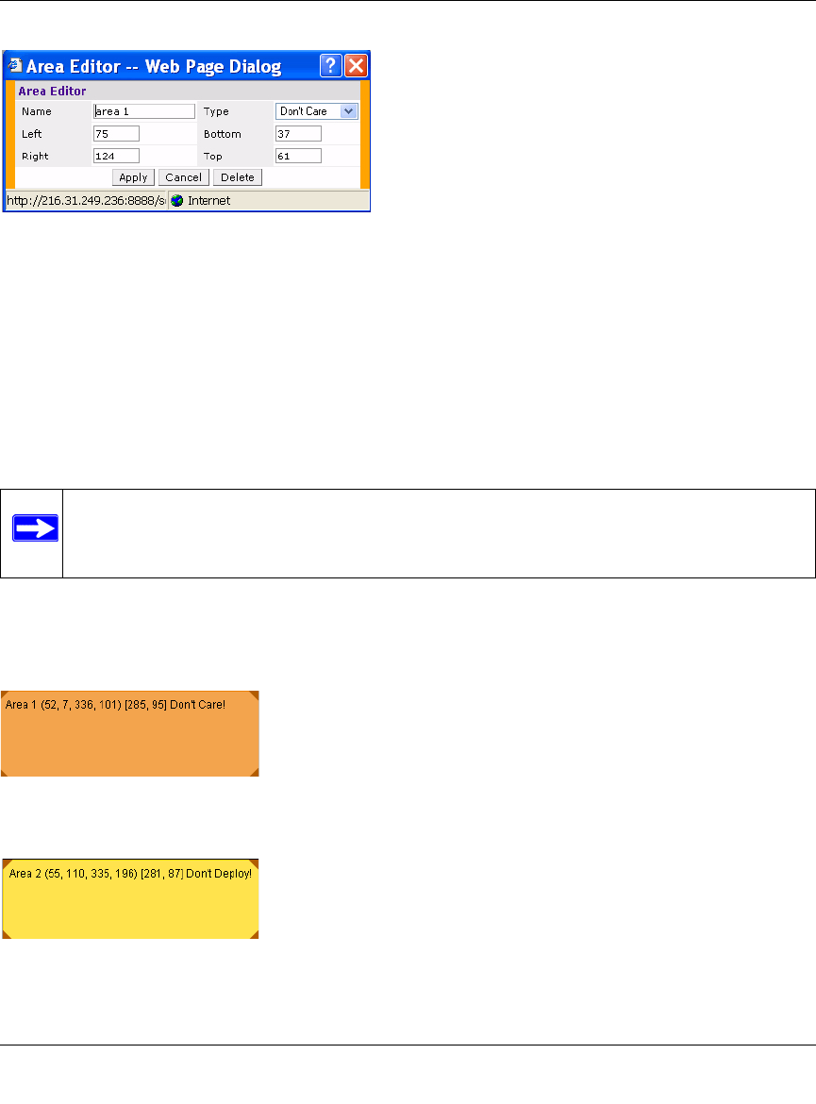The image size is (816, 1104).
Task: Select the orange Area 1 Don't Care region
Action: (130, 734)
